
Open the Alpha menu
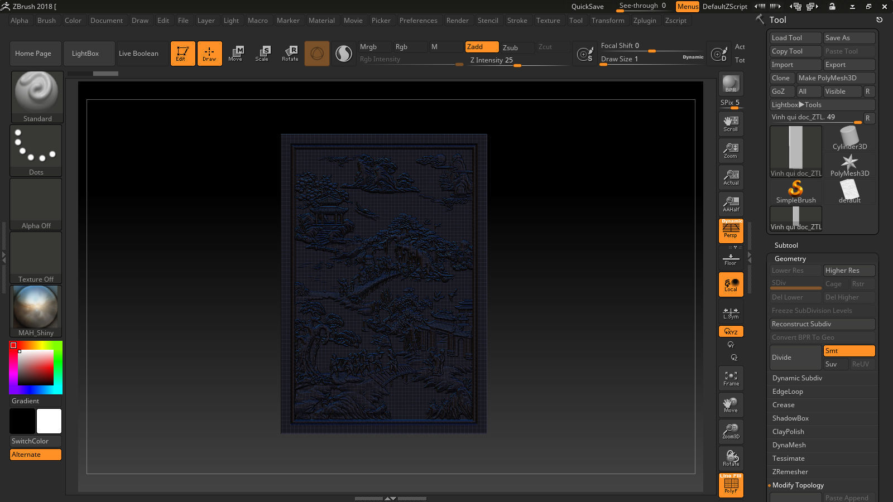(x=20, y=21)
